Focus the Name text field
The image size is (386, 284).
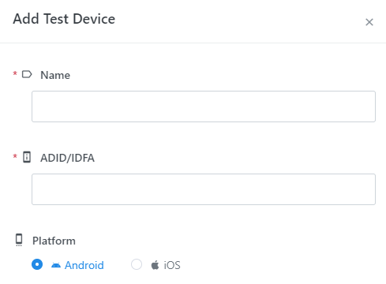[204, 106]
